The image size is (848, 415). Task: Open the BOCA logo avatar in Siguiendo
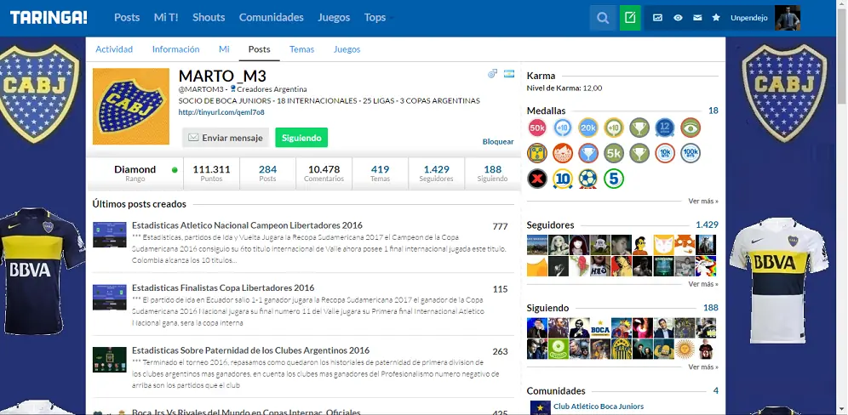(600, 328)
